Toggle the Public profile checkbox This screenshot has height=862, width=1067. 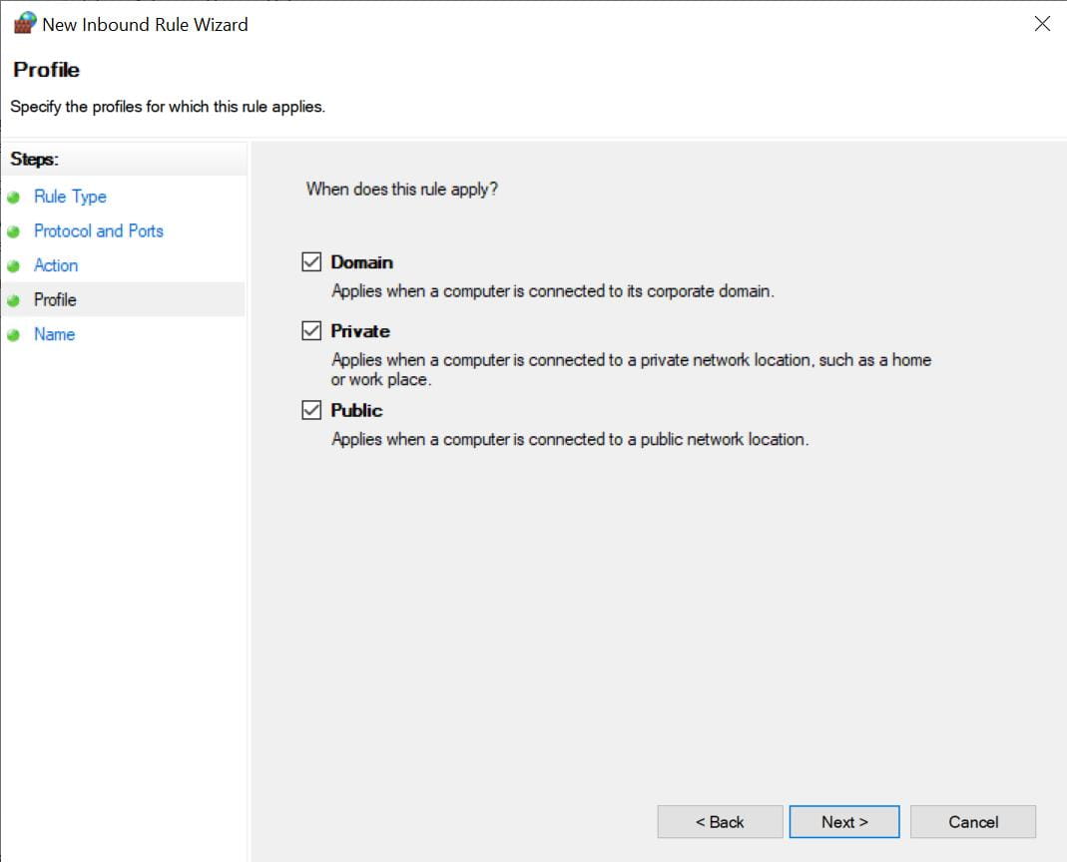coord(311,410)
